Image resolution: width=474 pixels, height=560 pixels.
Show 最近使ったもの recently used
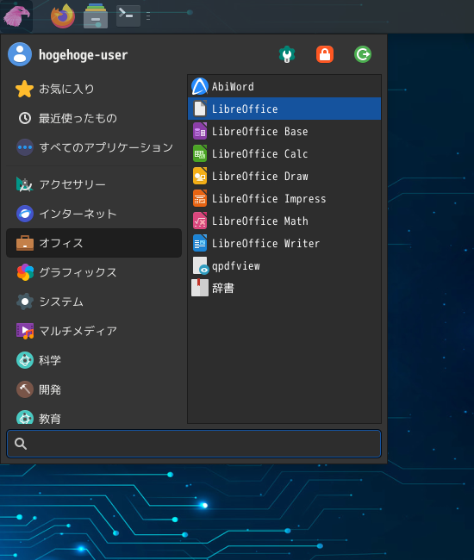point(94,118)
